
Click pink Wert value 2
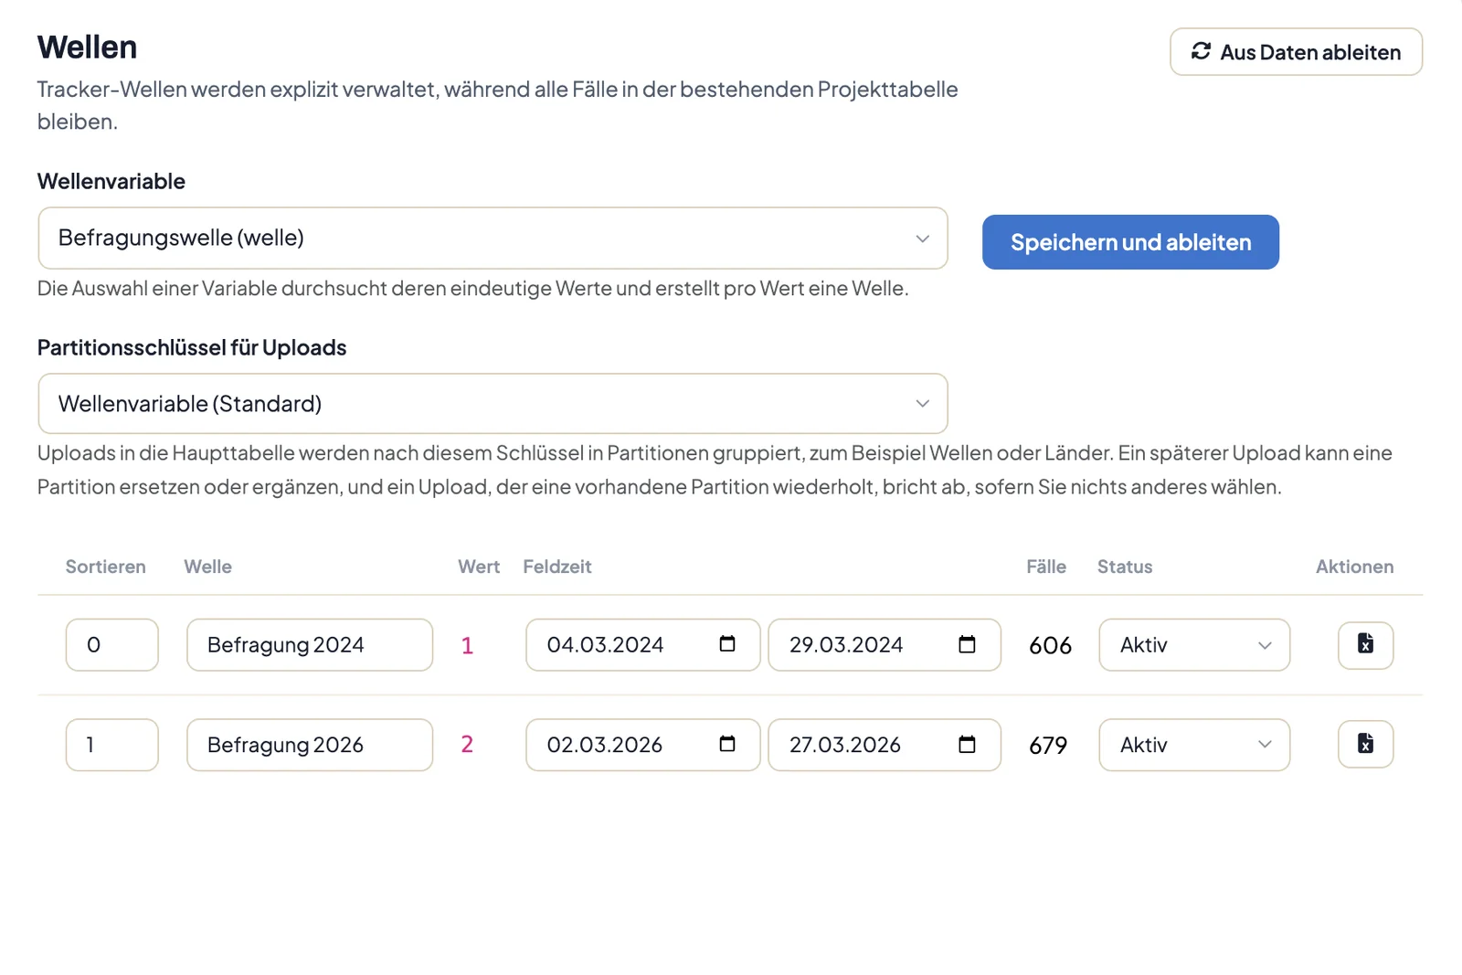[467, 745]
